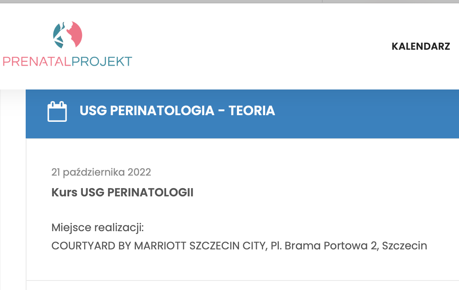This screenshot has height=290, width=459.
Task: Click final word Szczecin in address
Action: 405,246
